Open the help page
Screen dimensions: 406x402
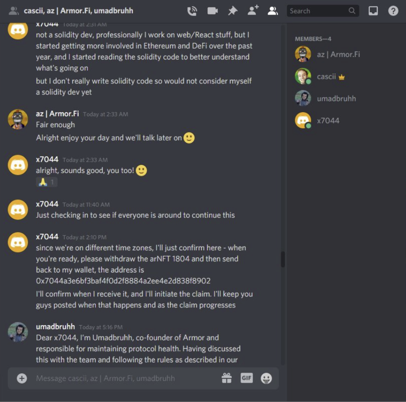click(393, 11)
